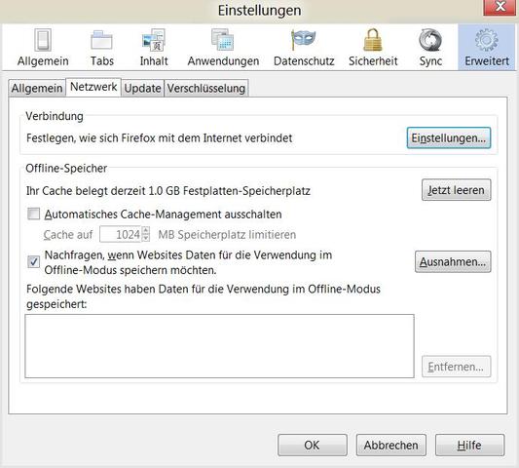Decrease the cache size spinner arrow
Screen dimensions: 519x468
pos(146,238)
